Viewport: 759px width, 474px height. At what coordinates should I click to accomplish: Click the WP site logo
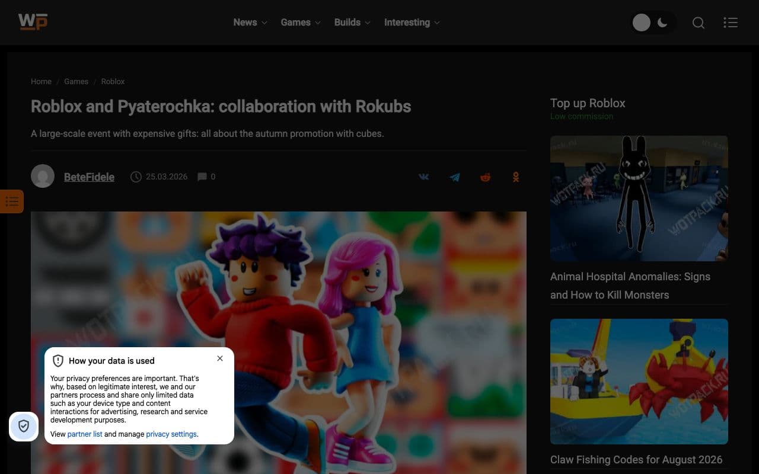(x=33, y=22)
